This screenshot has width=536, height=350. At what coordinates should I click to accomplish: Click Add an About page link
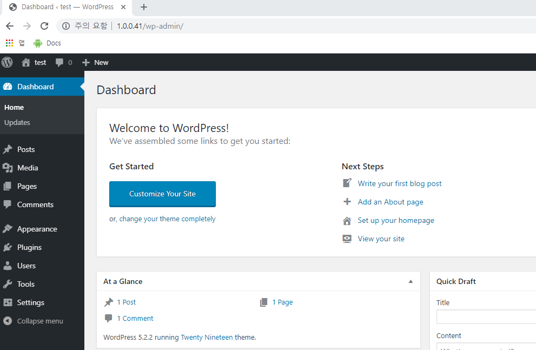click(x=391, y=202)
